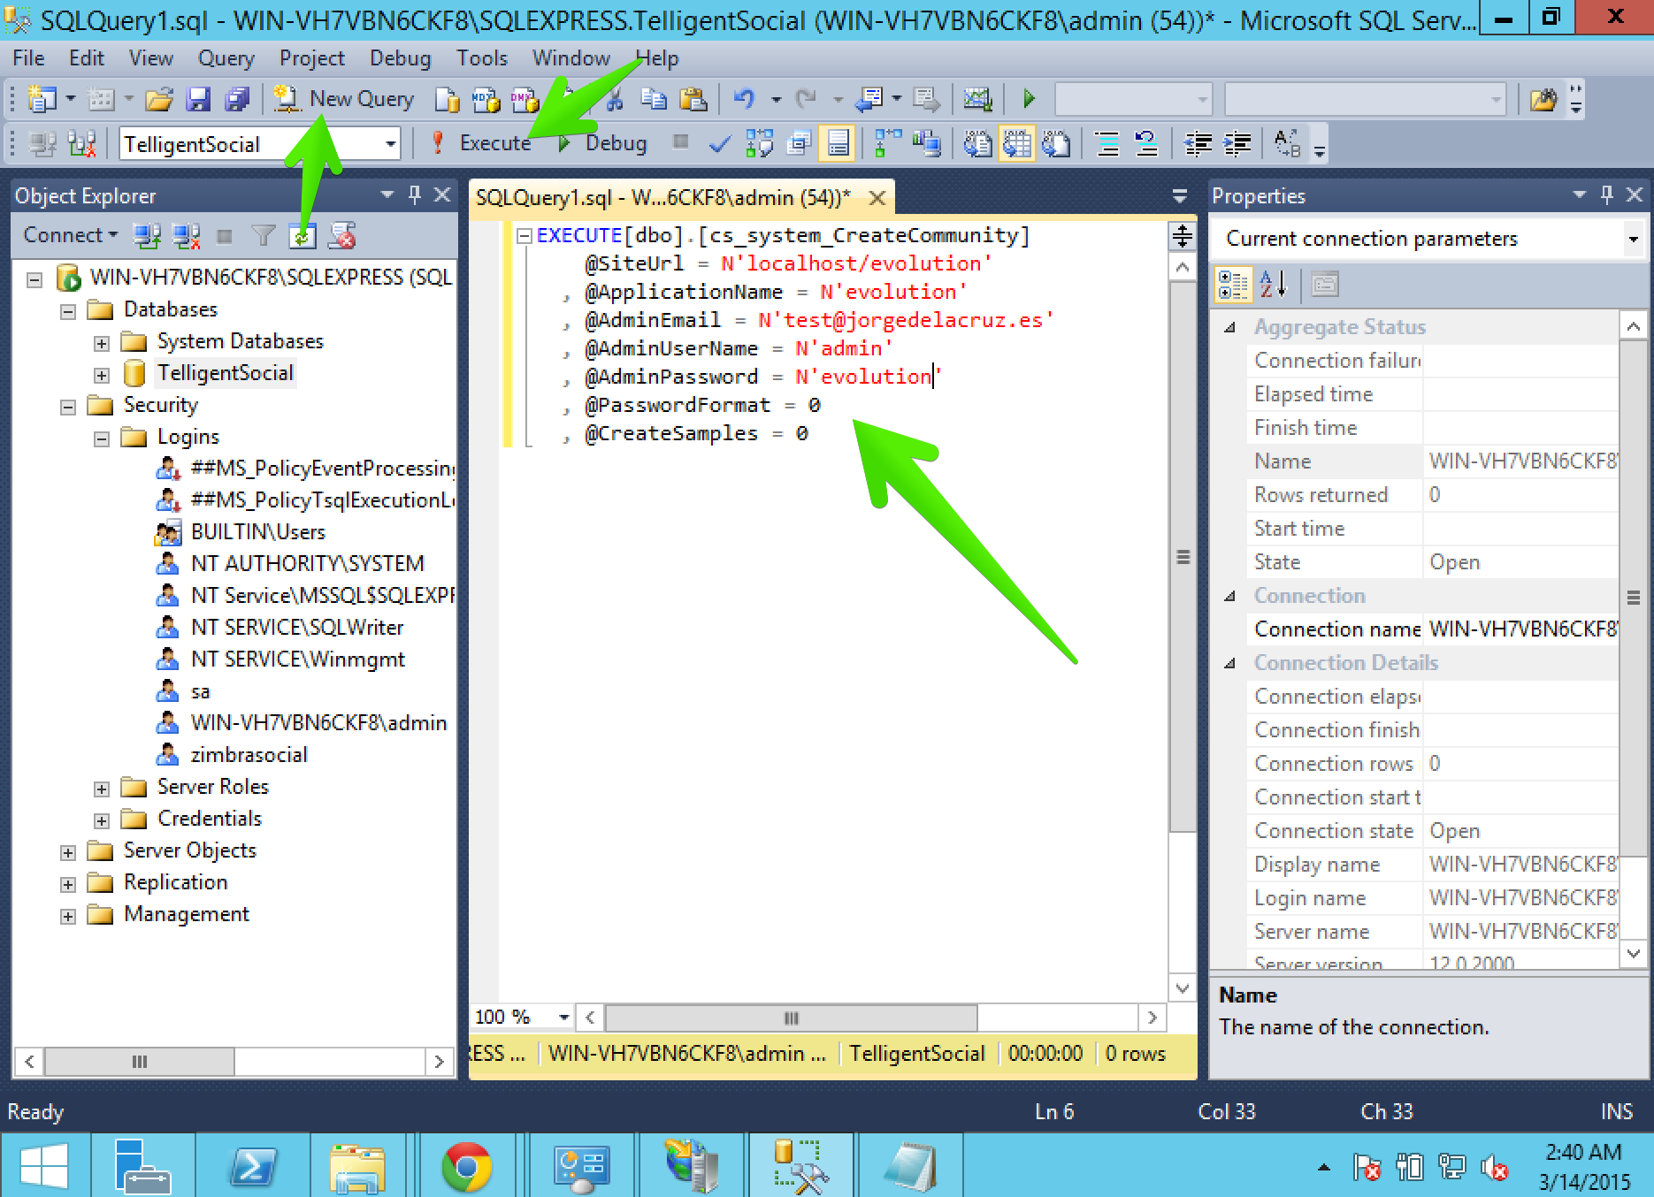The height and width of the screenshot is (1197, 1654).
Task: Click the green Start arrow in the standard toolbar
Action: 1029,99
